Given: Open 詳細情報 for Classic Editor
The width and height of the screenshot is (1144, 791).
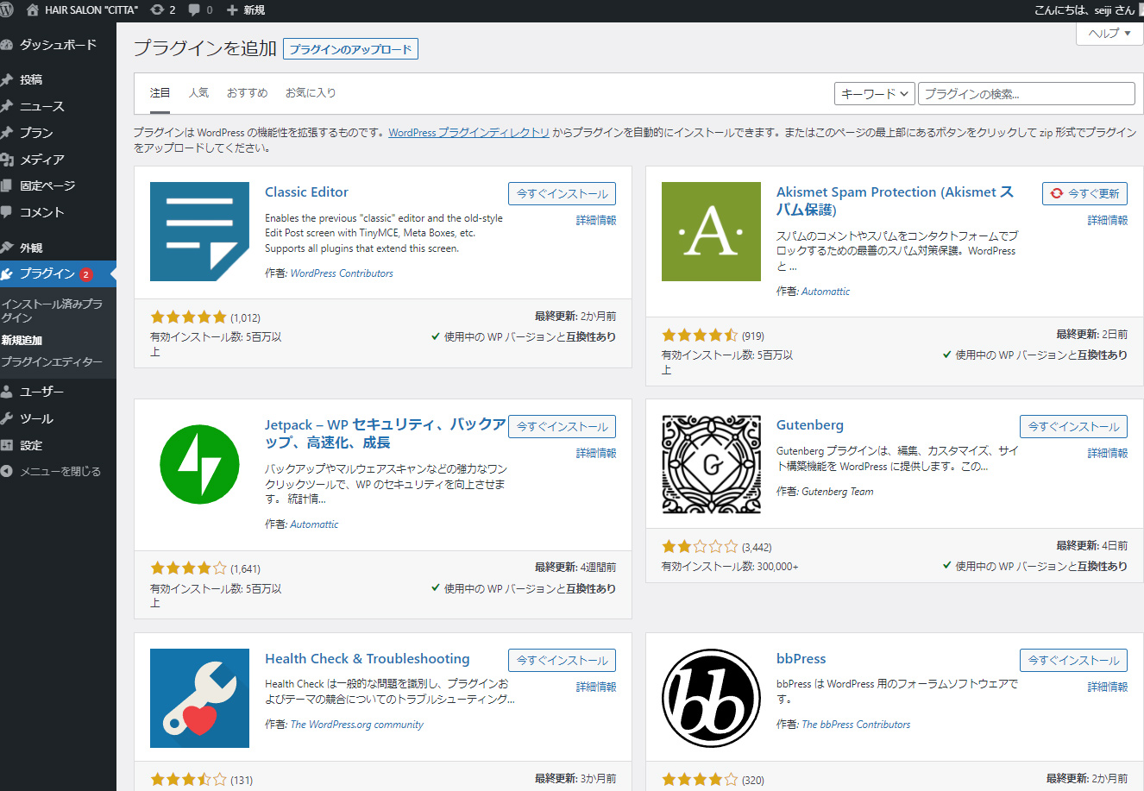Looking at the screenshot, I should (596, 221).
